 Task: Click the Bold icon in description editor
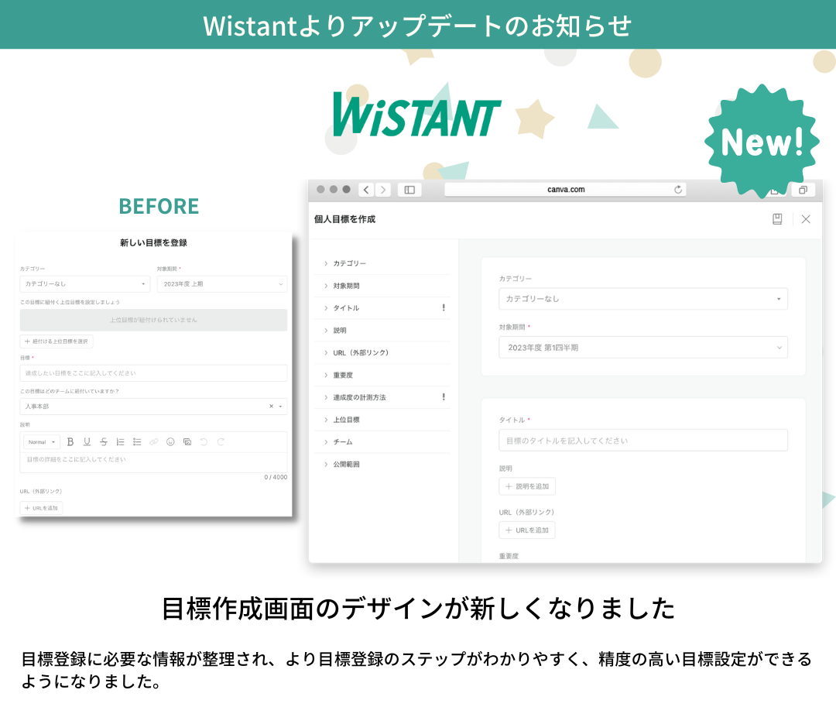click(70, 442)
